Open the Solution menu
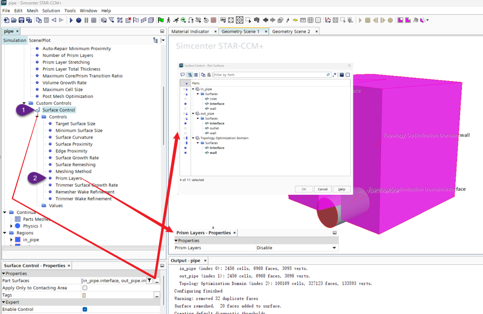 coord(51,10)
